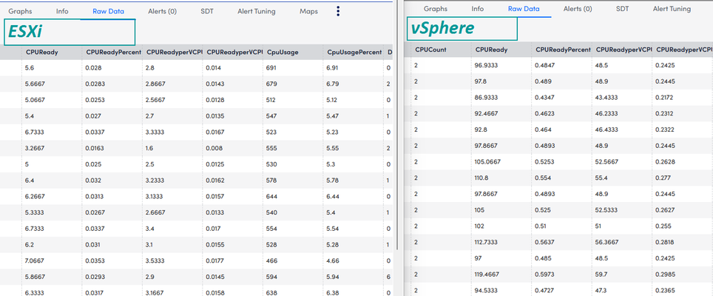The image size is (713, 296).
Task: Select Raw Data tab in vSphere panel
Action: tap(524, 9)
